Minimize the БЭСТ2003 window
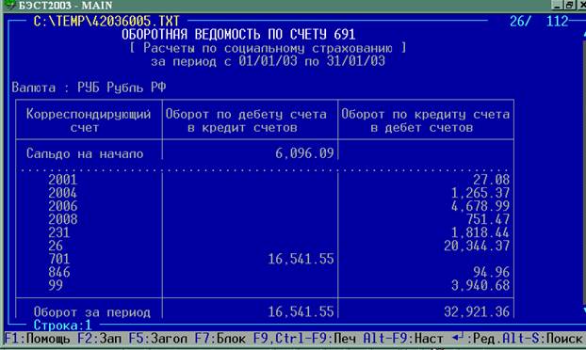Image resolution: width=586 pixels, height=350 pixels. click(x=557, y=5)
